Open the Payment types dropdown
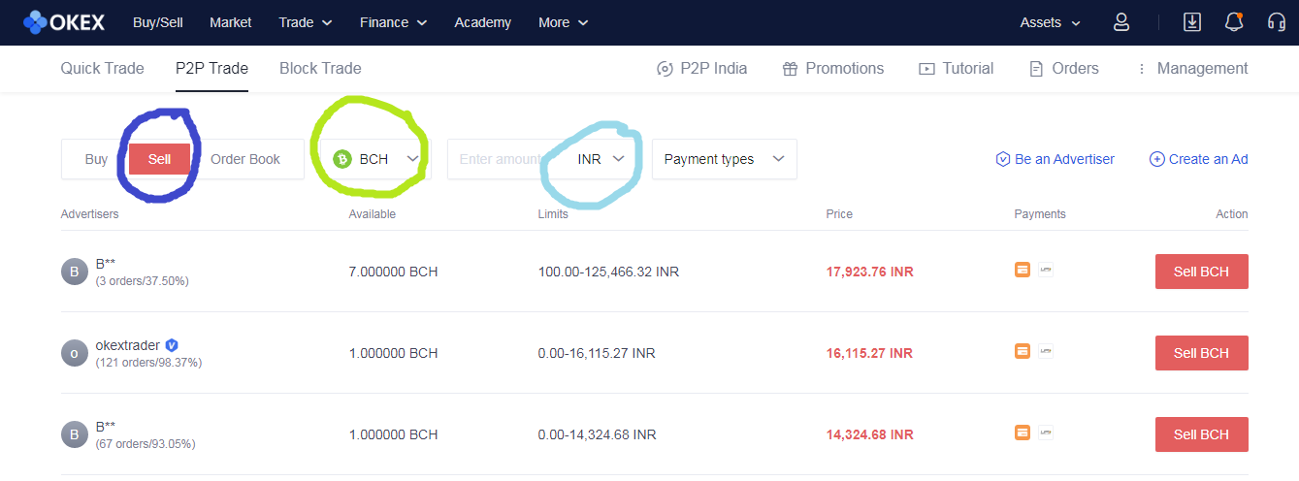Viewport: 1299px width, 481px height. (725, 159)
